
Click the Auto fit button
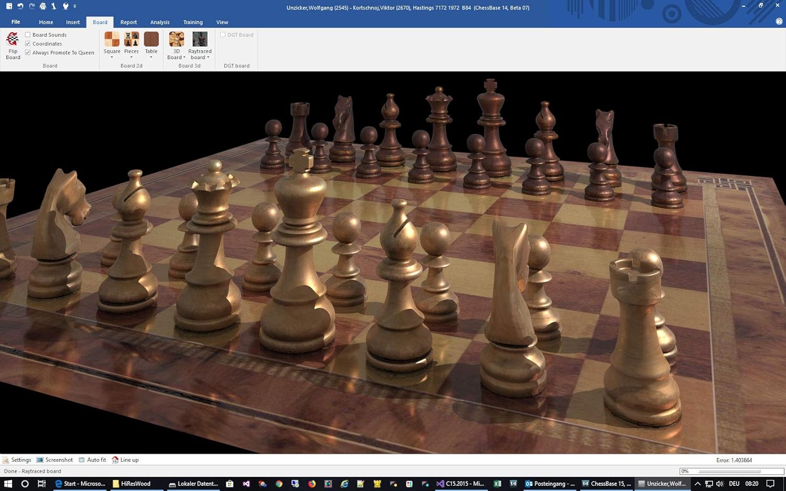pos(92,460)
